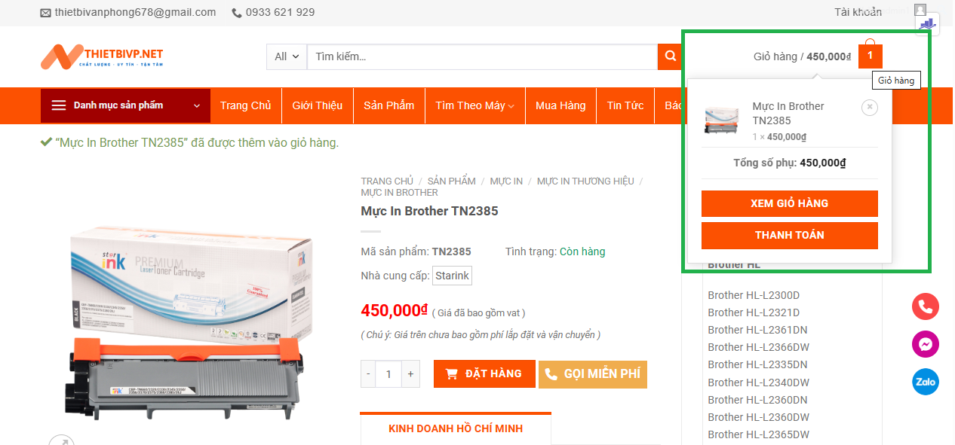Increase product quantity with plus button

point(410,373)
